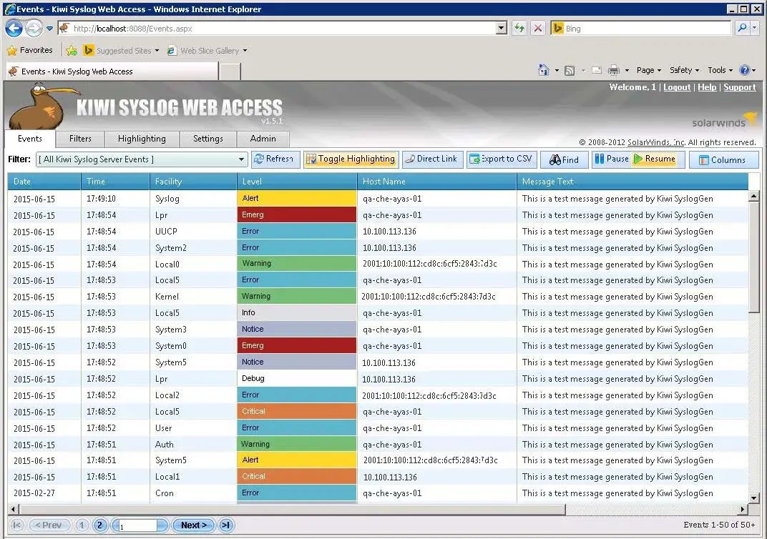The image size is (767, 539).
Task: Sort by the Date column header
Action: coord(44,182)
